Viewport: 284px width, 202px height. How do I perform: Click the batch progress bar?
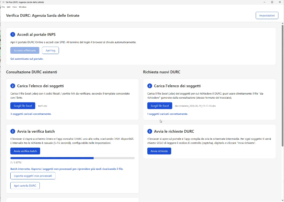(x=72, y=158)
